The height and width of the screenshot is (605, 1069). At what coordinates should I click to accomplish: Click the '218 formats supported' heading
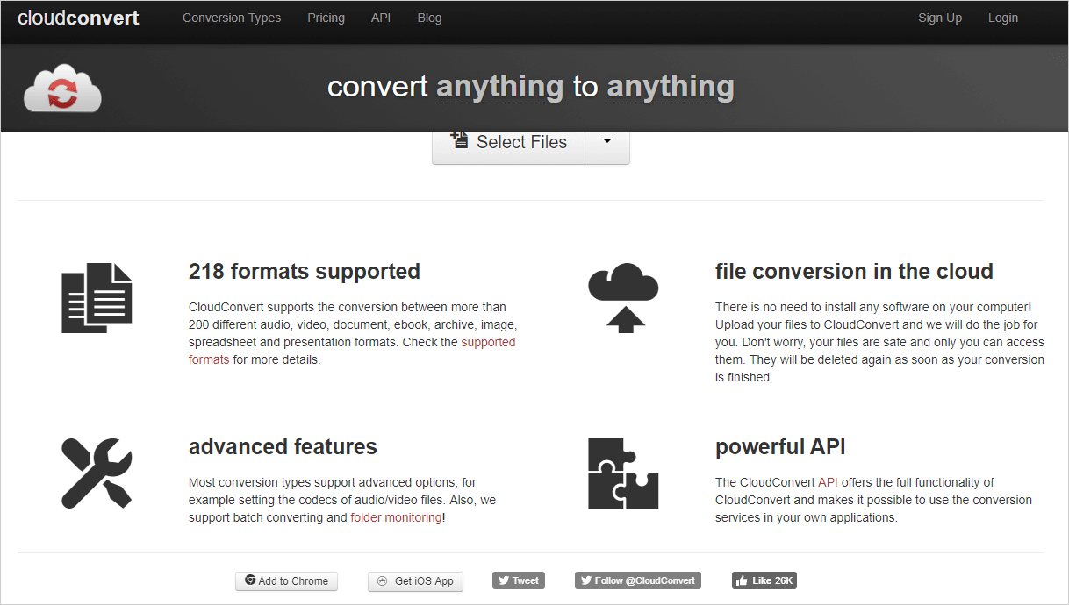point(305,272)
